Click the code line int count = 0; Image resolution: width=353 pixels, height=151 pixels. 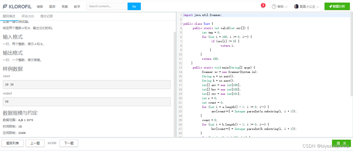[213, 103]
